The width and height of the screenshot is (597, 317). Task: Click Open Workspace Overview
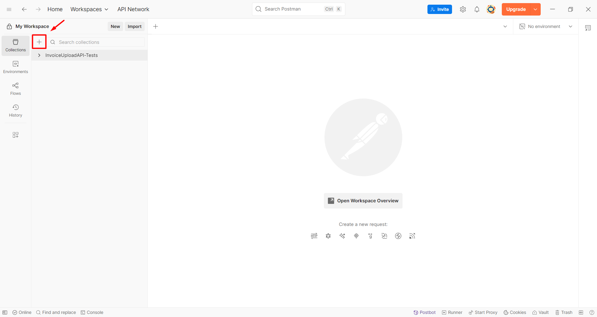coord(363,200)
